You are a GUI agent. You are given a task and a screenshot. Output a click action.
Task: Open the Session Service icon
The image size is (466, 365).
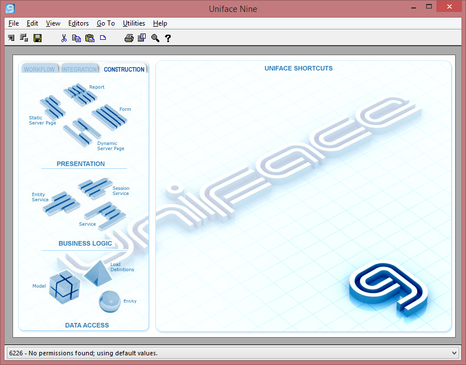pyautogui.click(x=95, y=188)
